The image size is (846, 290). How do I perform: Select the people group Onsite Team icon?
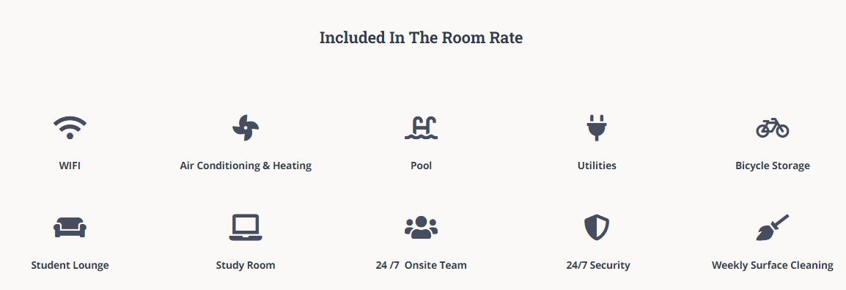pyautogui.click(x=421, y=228)
